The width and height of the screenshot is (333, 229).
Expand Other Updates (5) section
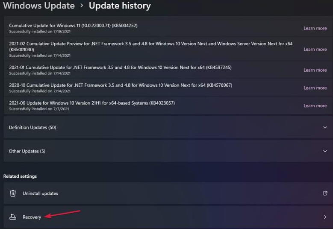tap(168, 151)
